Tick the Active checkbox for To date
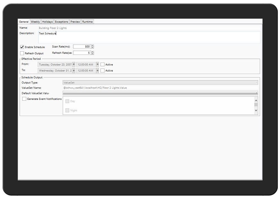280x197 pixels. [102, 71]
